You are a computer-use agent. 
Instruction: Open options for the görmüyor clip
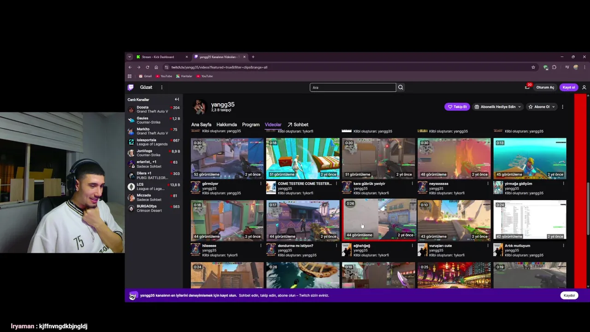coord(260,184)
